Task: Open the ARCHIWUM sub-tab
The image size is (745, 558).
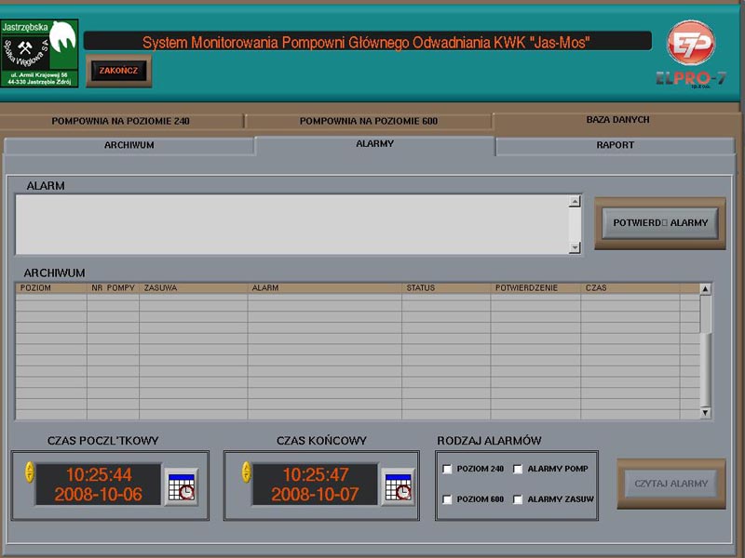Action: click(129, 145)
